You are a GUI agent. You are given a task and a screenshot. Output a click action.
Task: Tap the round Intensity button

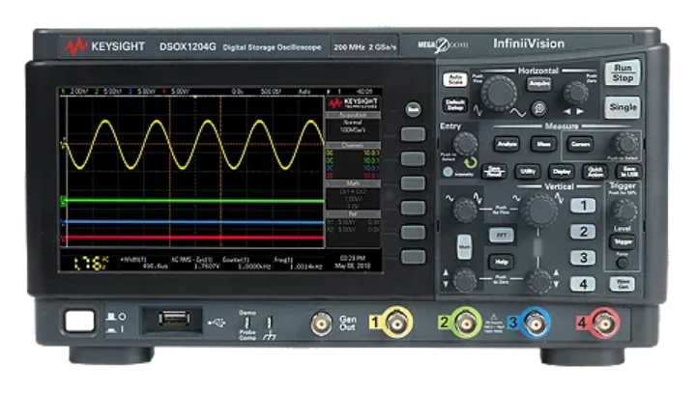pos(448,172)
